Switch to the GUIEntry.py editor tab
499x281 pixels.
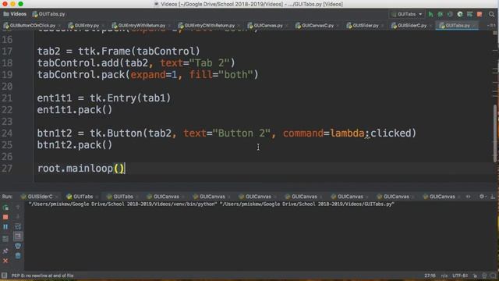click(87, 25)
